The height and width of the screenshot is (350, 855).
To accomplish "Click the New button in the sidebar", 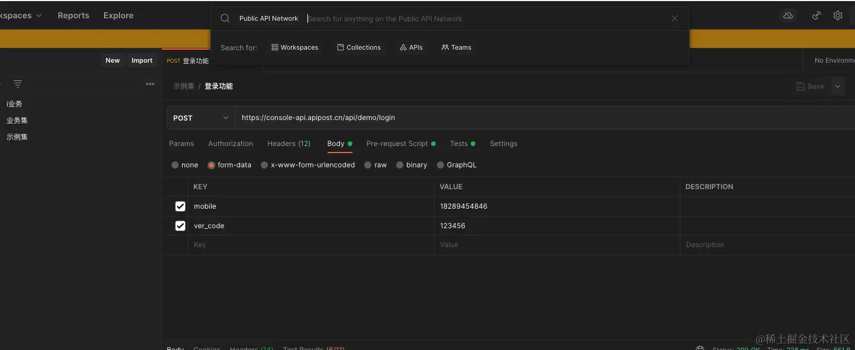I will click(x=112, y=60).
